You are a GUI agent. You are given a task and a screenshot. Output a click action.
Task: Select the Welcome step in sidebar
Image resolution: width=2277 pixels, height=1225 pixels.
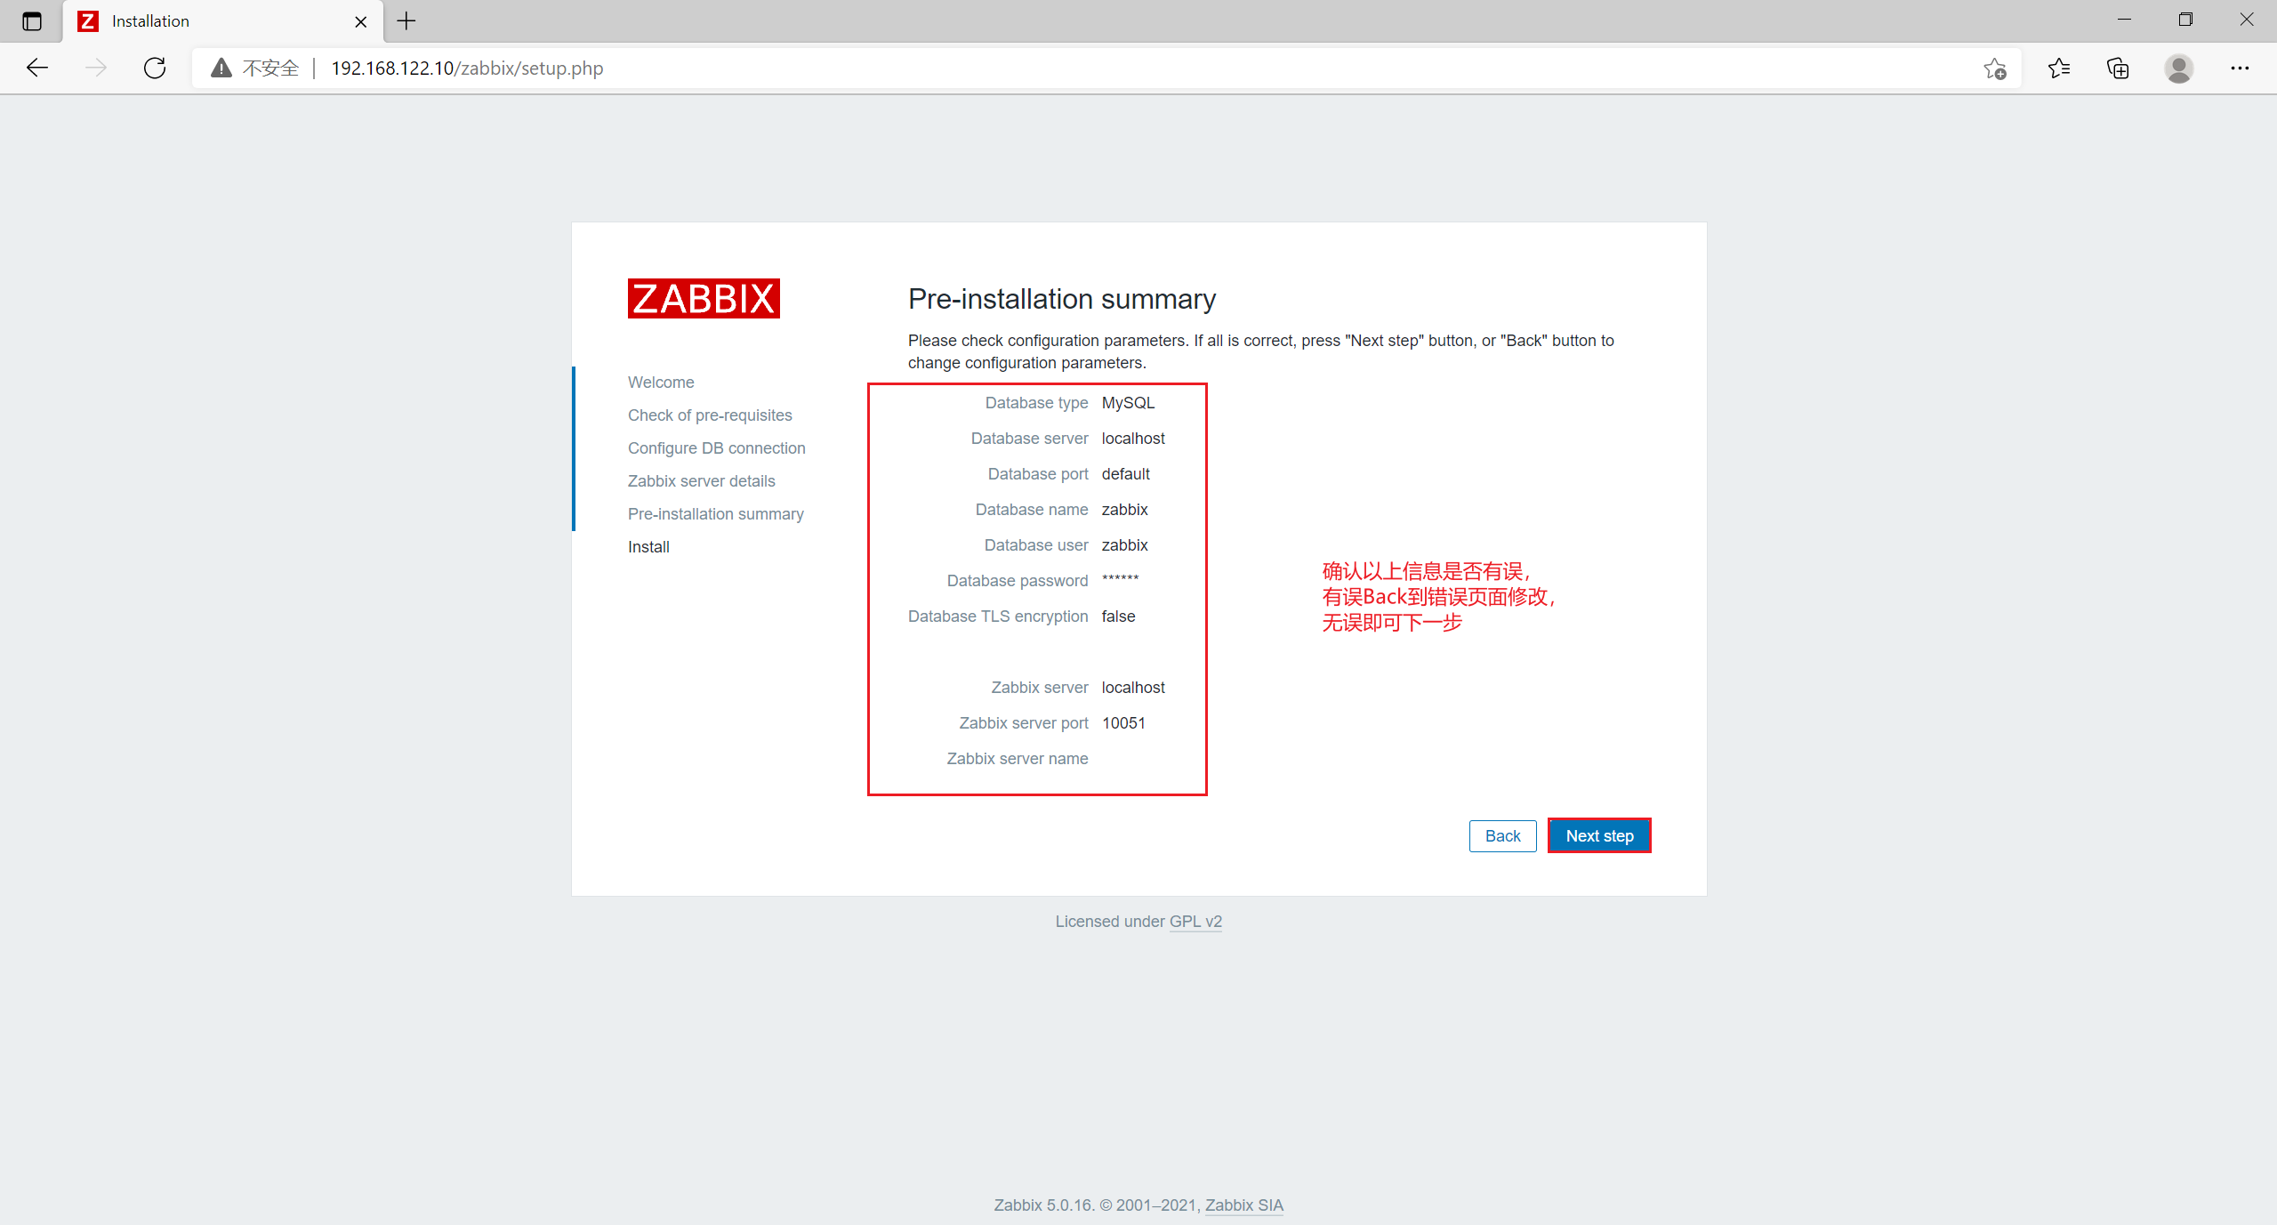[661, 383]
